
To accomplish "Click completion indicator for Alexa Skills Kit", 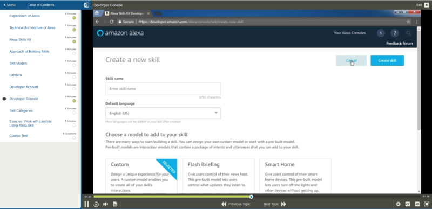I will tap(74, 42).
